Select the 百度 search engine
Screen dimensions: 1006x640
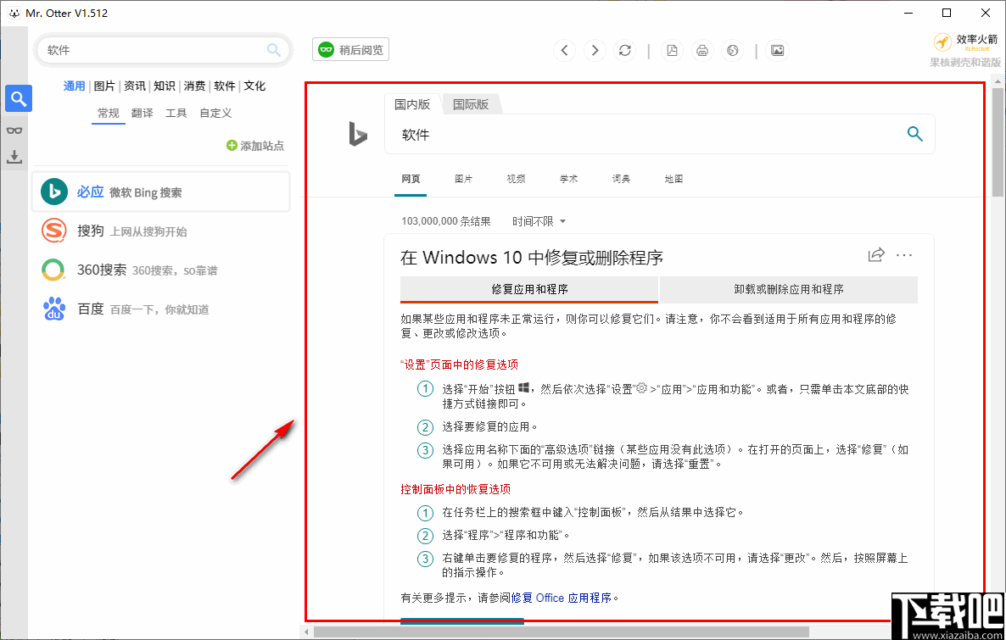click(161, 309)
